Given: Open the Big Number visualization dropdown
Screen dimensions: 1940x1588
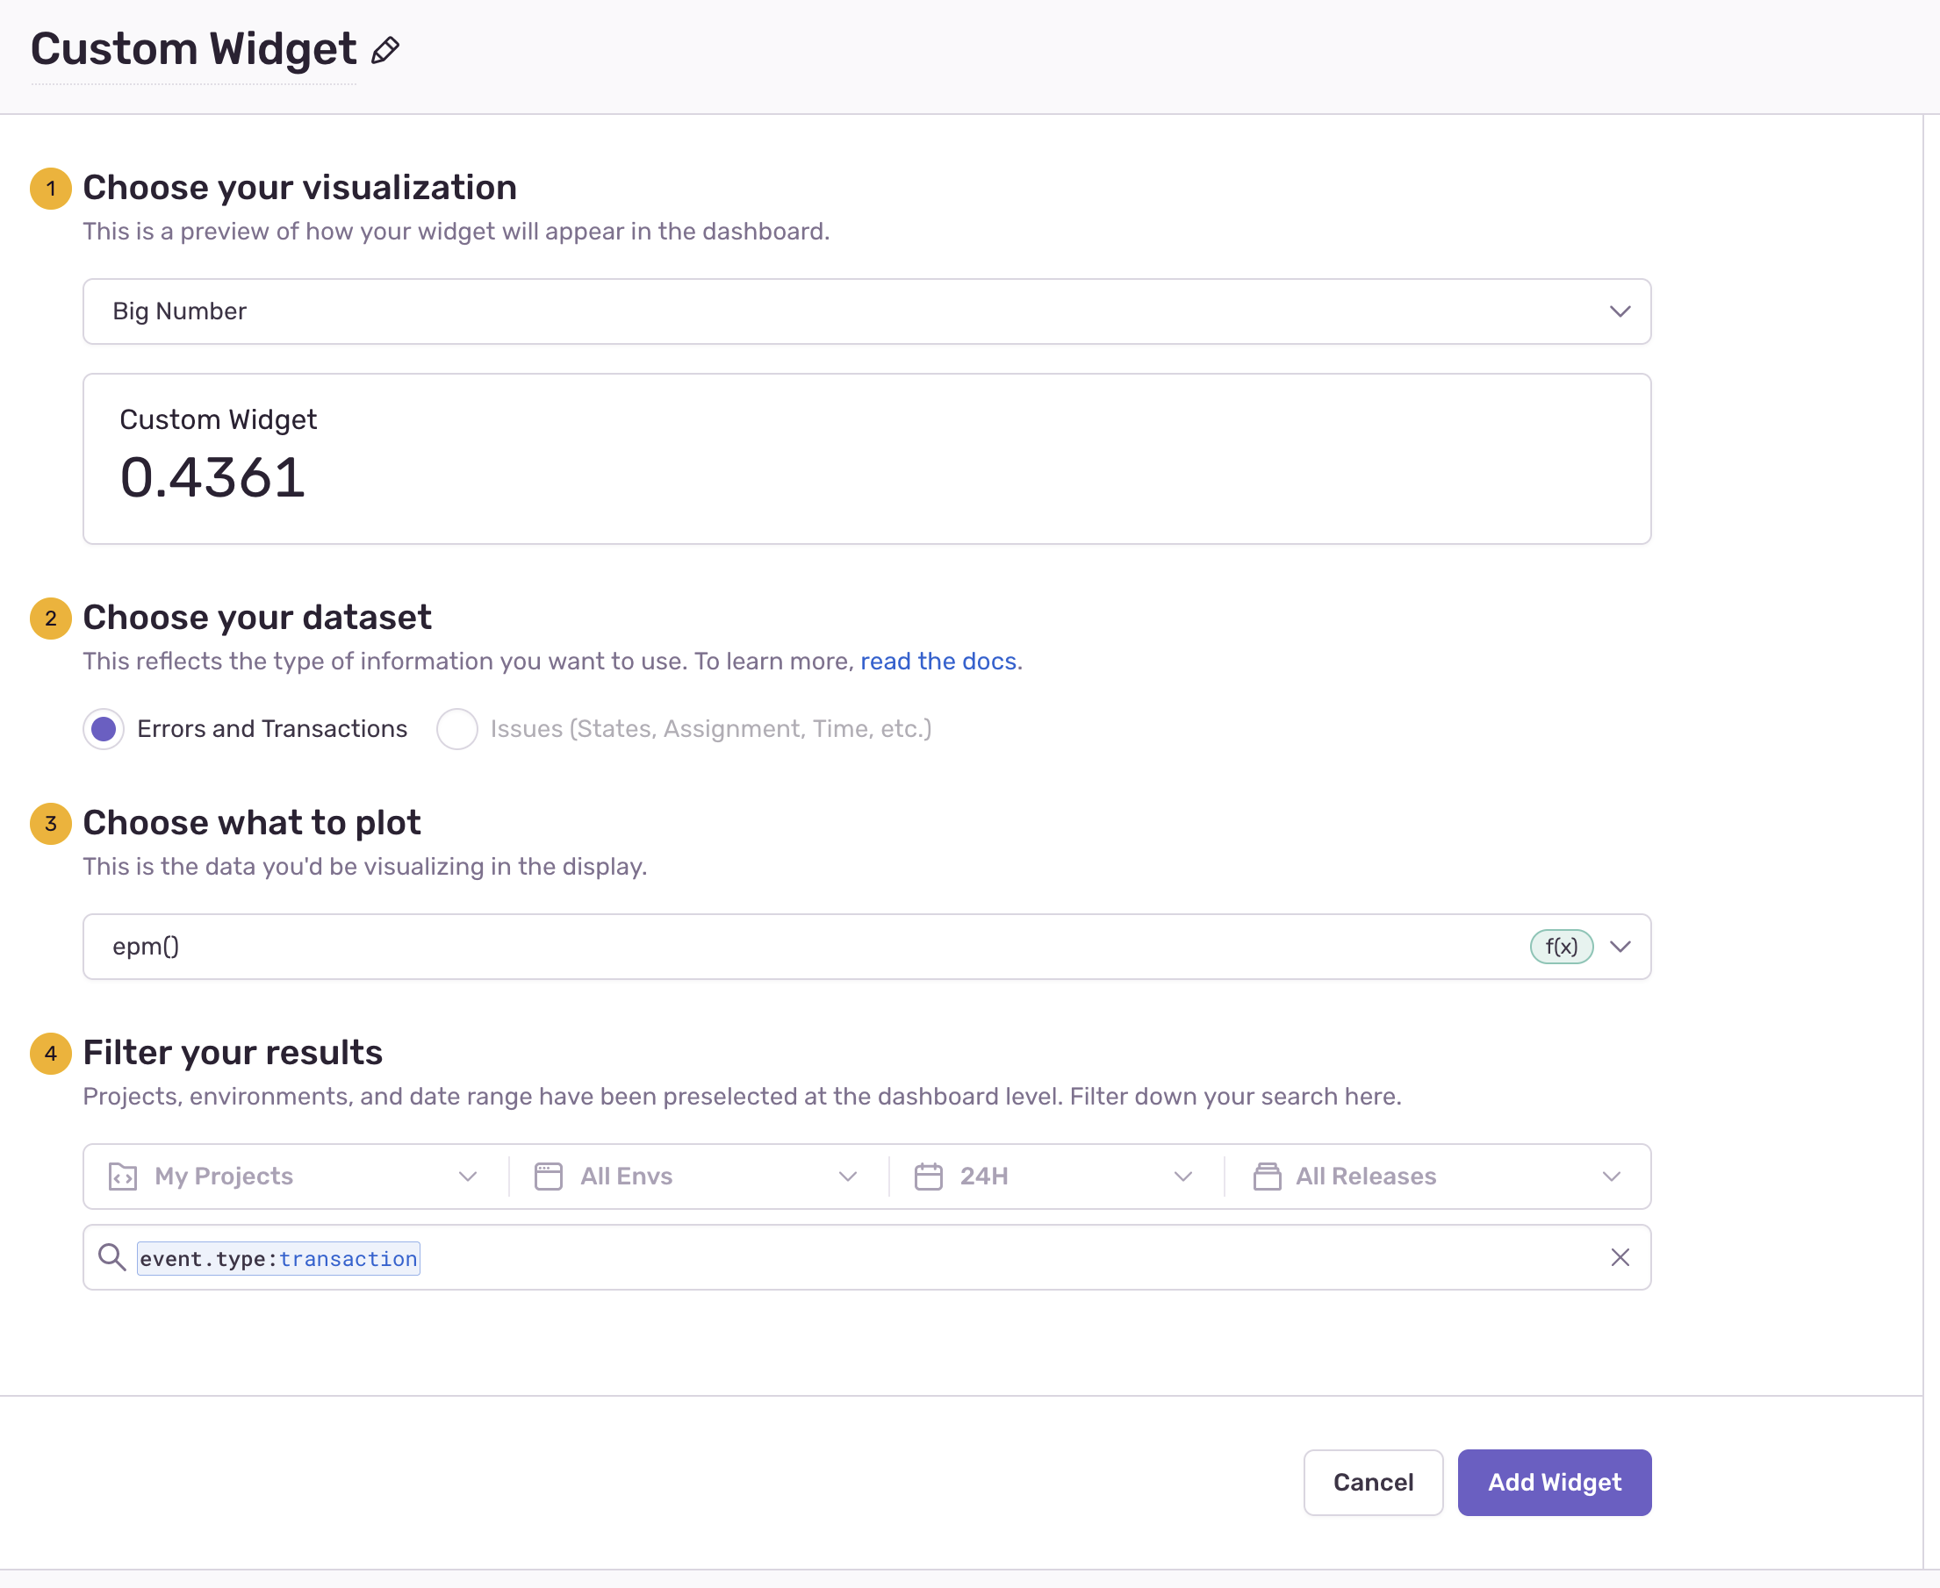Looking at the screenshot, I should click(x=1619, y=311).
